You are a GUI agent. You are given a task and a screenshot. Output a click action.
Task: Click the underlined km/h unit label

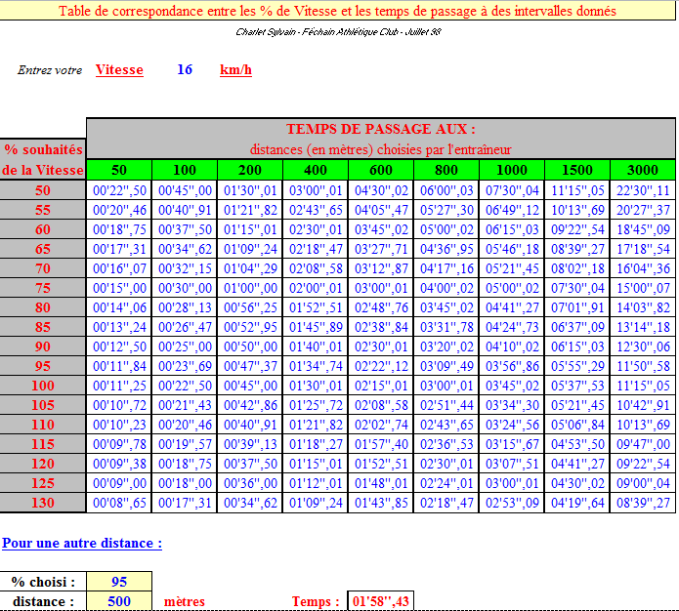click(x=235, y=70)
